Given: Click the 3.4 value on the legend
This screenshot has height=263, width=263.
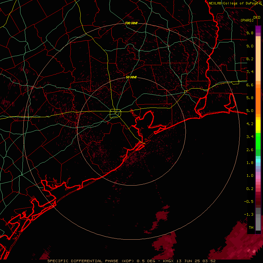Looking at the screenshot, I should click(x=250, y=137).
